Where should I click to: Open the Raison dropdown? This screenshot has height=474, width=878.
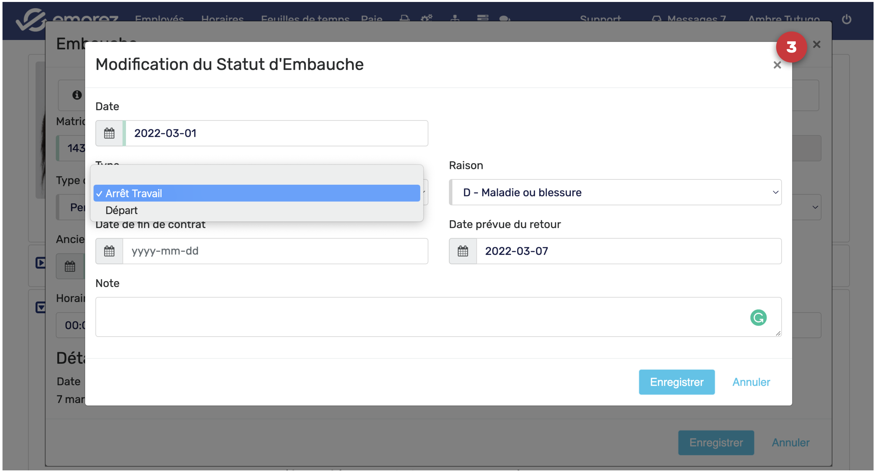click(615, 192)
